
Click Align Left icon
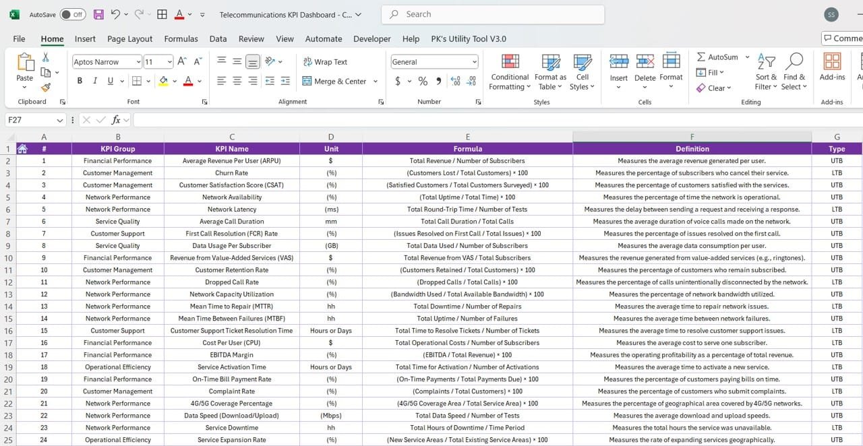[221, 81]
